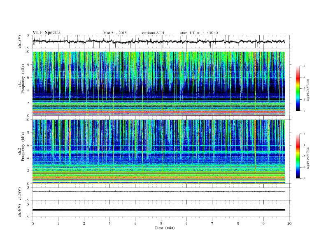Screen dimensions: 326x251
Task: Click the thick ch.4 voltage trace band
Action: [x=158, y=210]
